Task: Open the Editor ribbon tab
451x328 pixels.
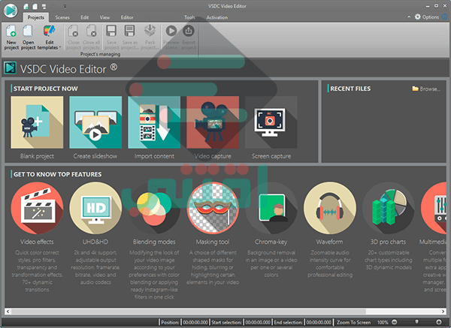Action: 127,17
